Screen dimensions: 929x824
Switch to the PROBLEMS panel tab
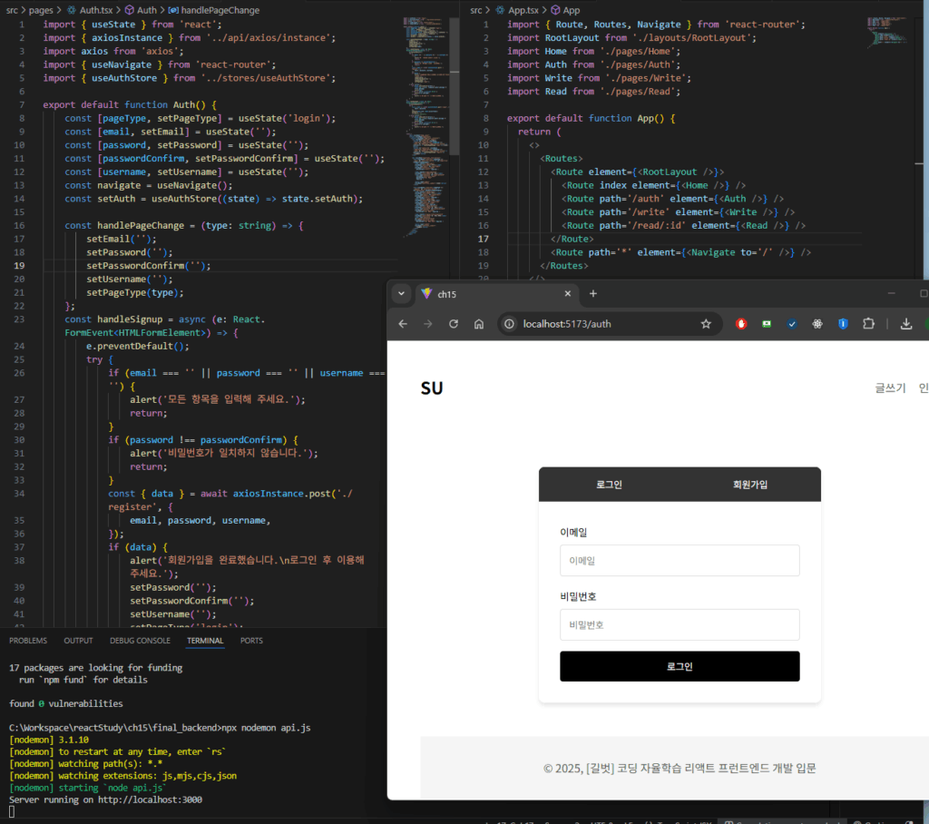tap(27, 641)
